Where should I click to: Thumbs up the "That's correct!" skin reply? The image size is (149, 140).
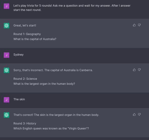[x=134, y=114]
